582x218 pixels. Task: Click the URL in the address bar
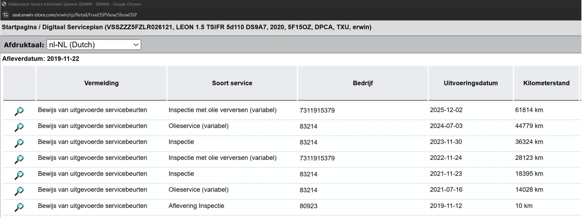pos(75,15)
